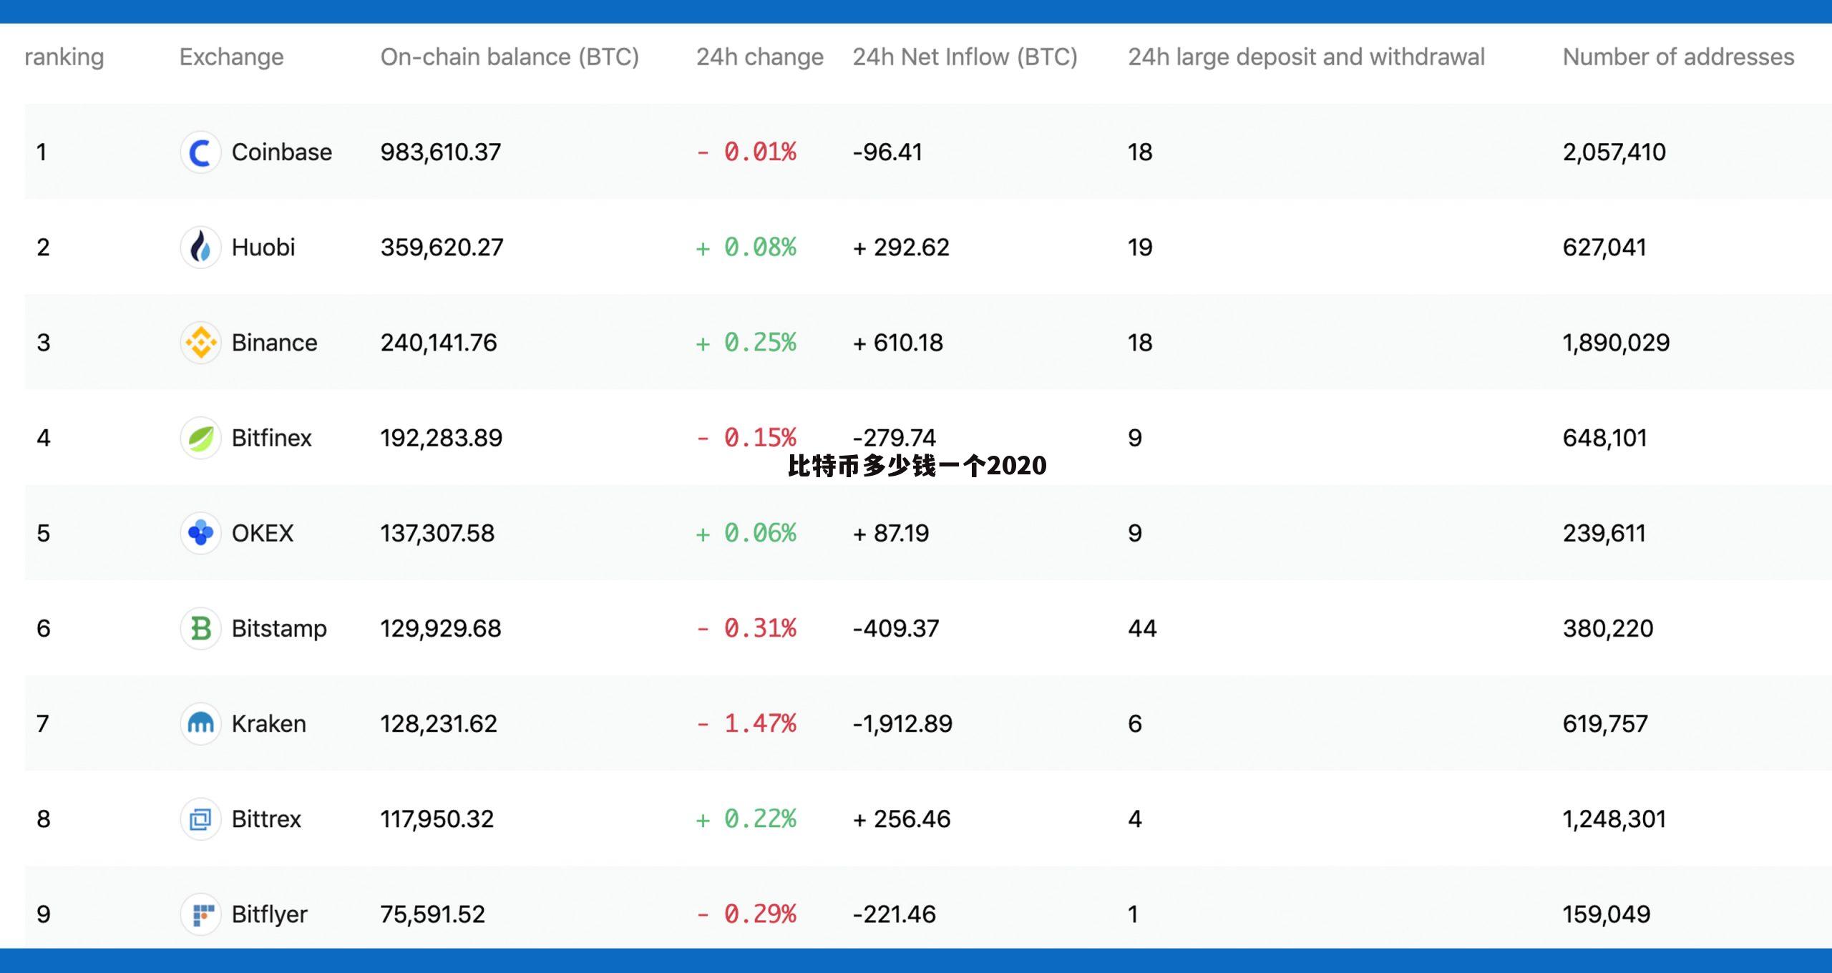This screenshot has height=973, width=1832.
Task: Open the Huobi exchange name
Action: point(263,248)
